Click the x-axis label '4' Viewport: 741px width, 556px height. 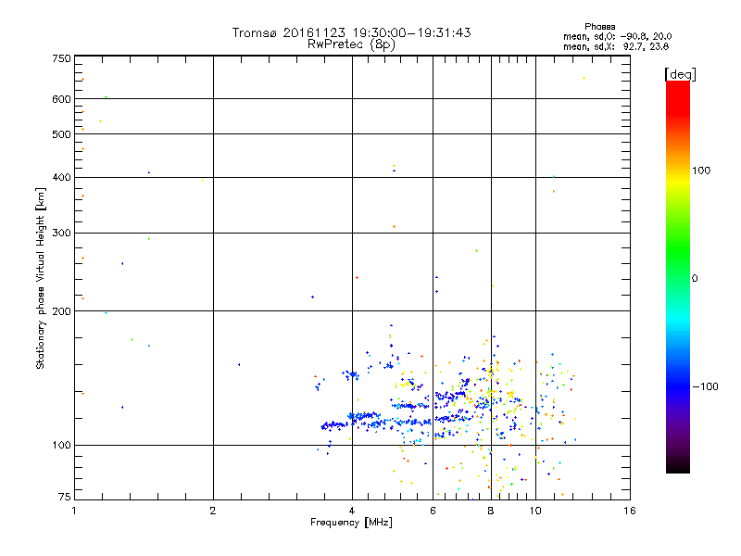[352, 511]
